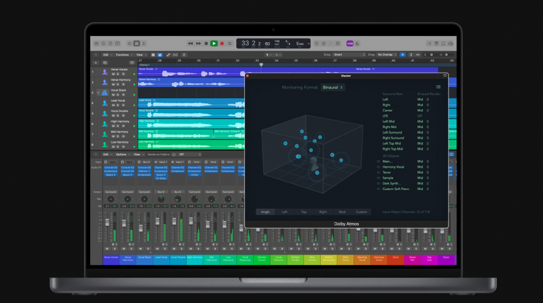Image resolution: width=543 pixels, height=303 pixels.
Task: Open the Mixer View menu
Action: pyautogui.click(x=138, y=155)
